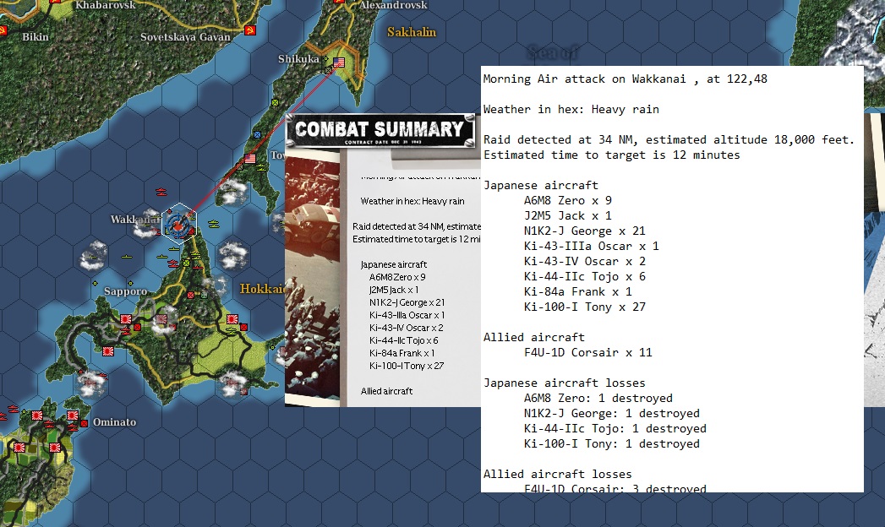
Task: Click the Japanese flag base in eastern Hokkaido
Action: 232,319
